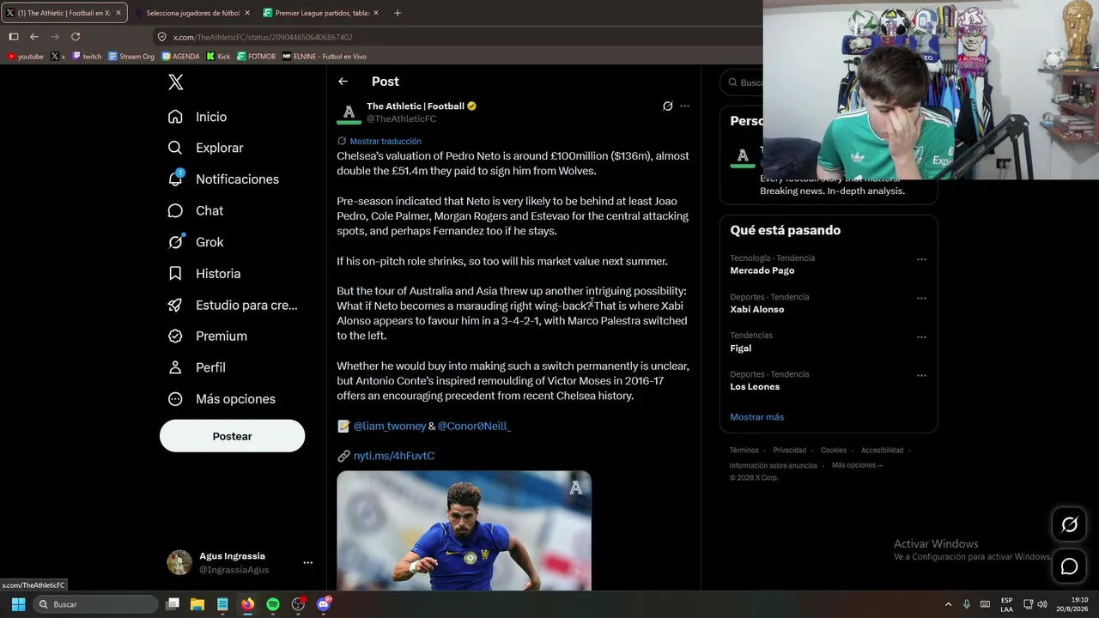Reload the page with browser refresh
This screenshot has height=618, width=1099.
76,37
